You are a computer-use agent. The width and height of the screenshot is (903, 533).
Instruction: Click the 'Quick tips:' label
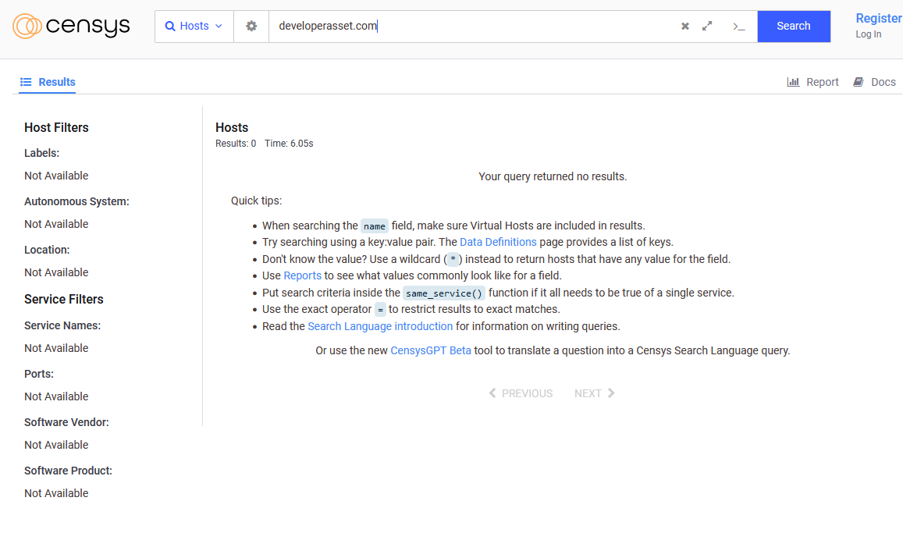tap(256, 201)
